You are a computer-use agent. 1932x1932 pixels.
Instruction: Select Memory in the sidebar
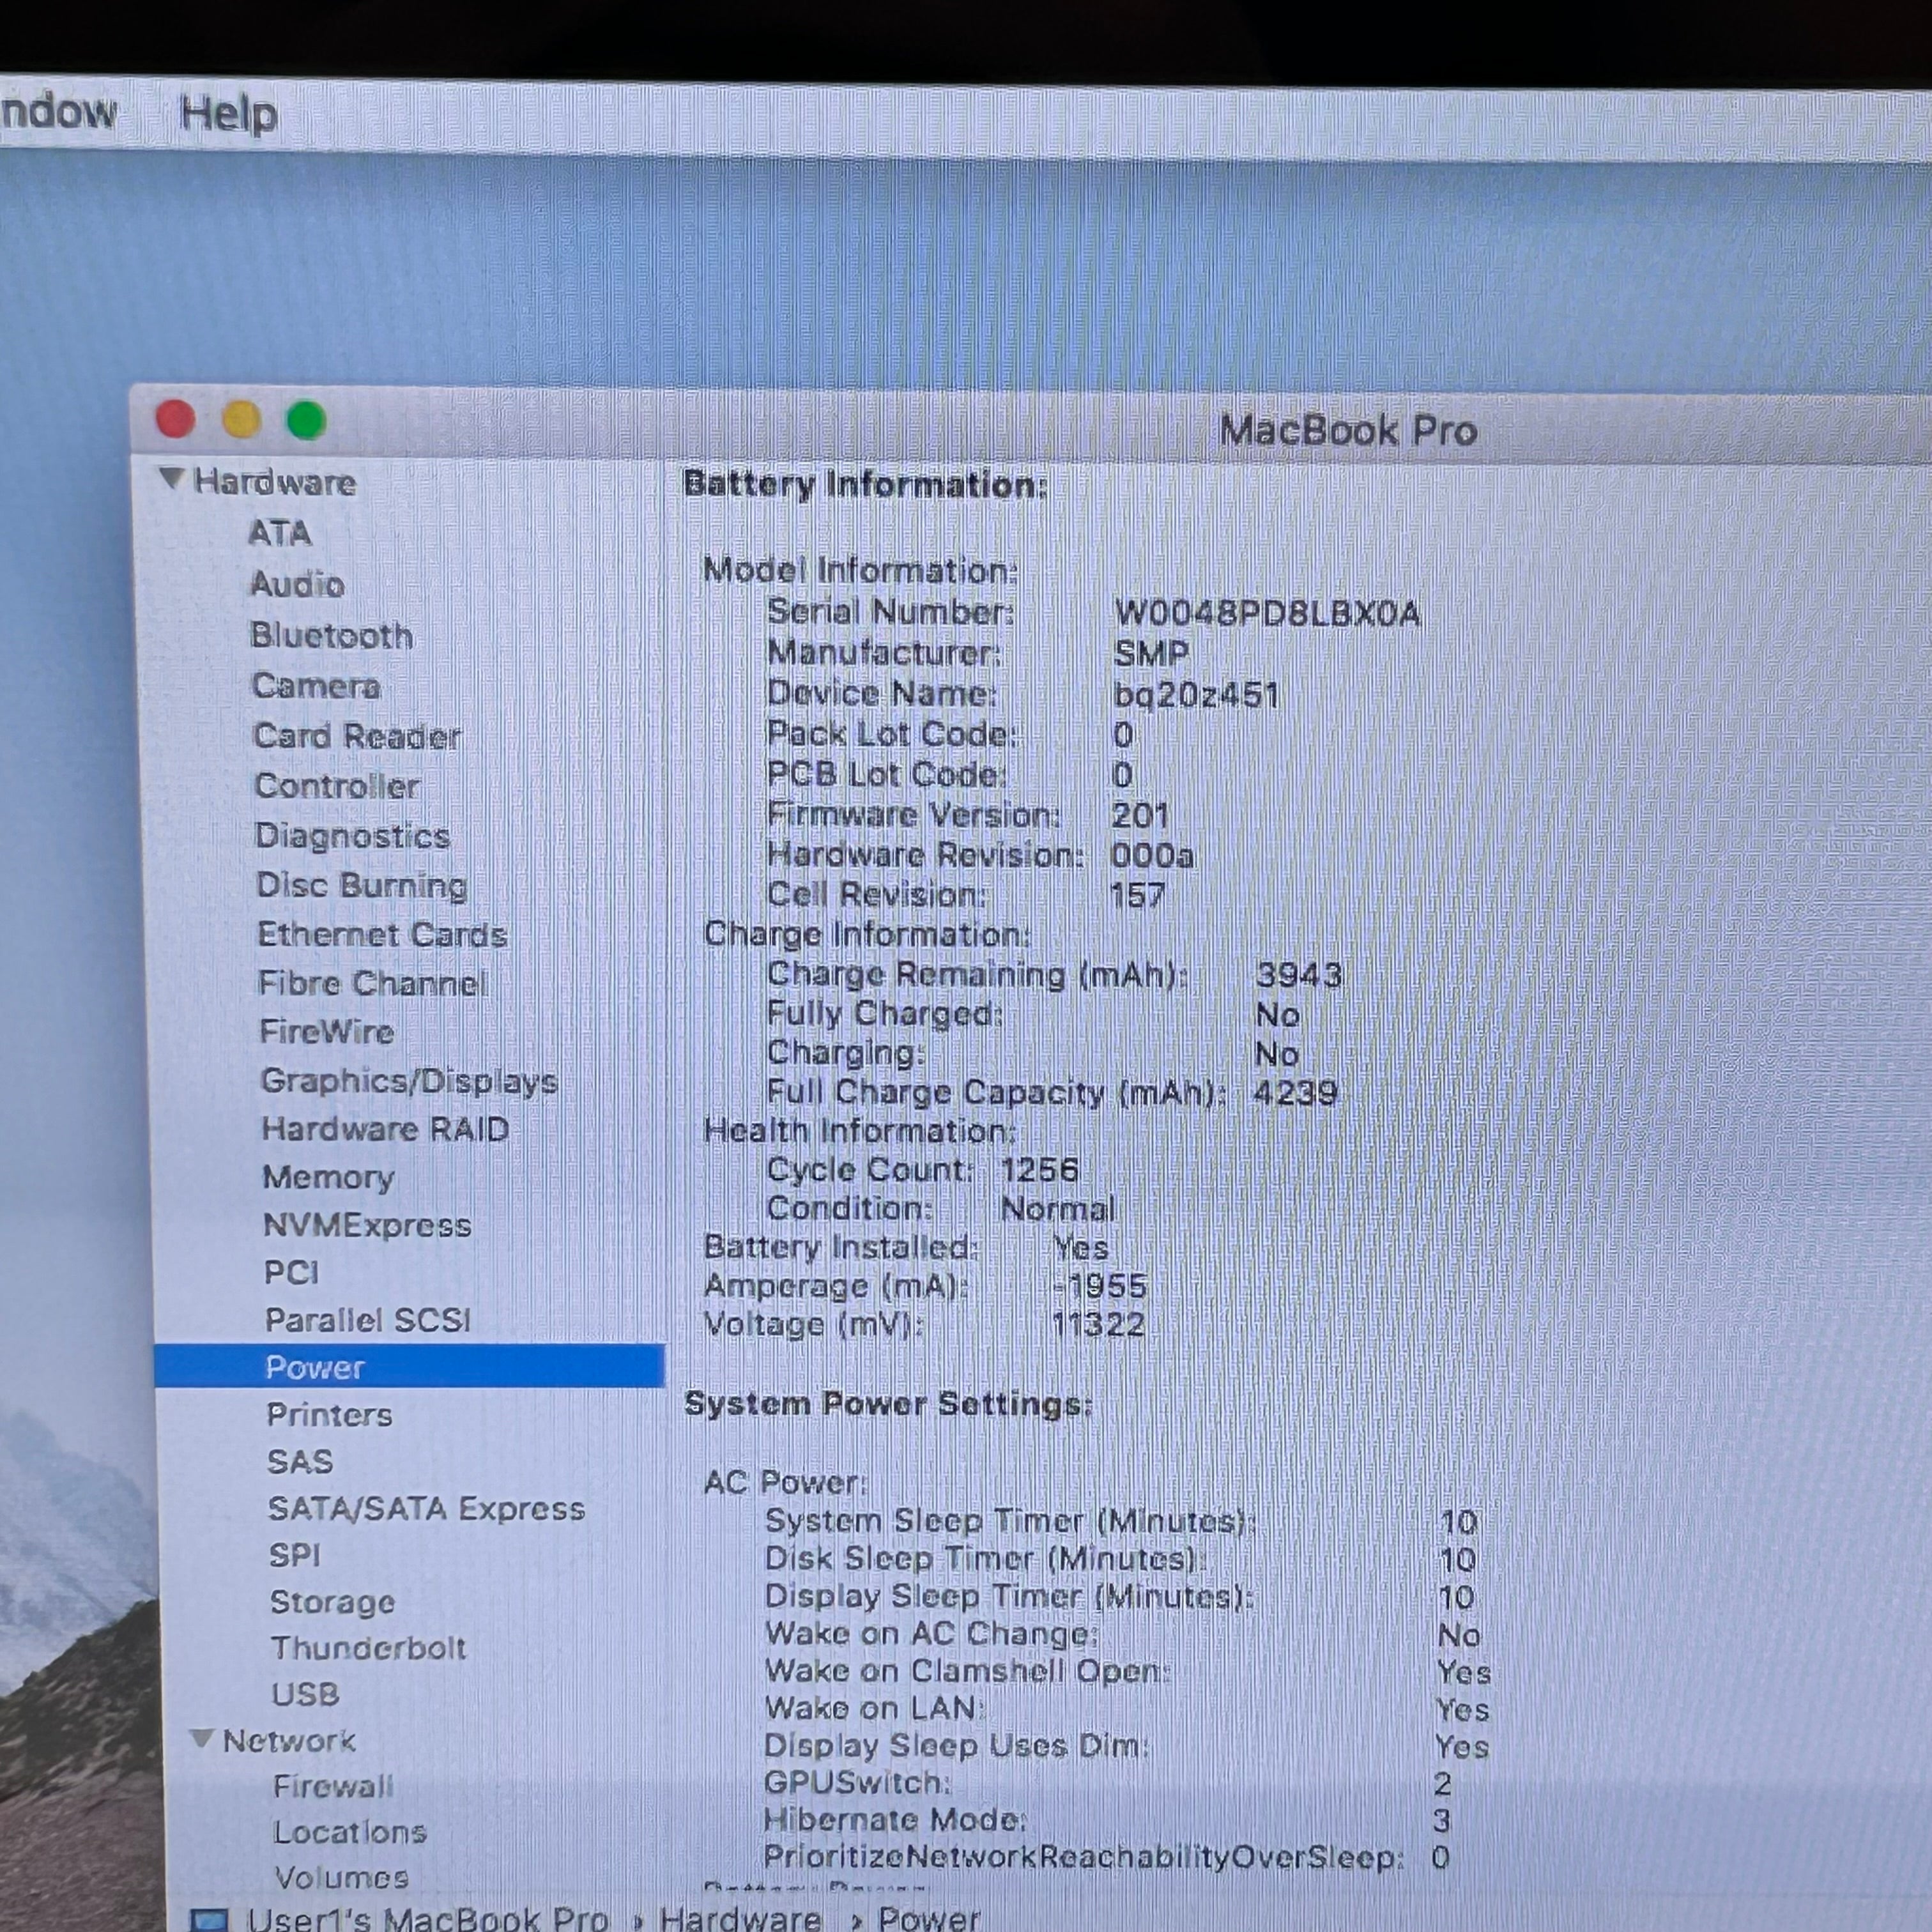point(328,1177)
